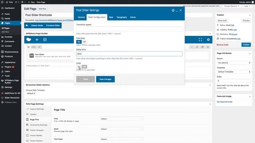
Task: Clone this row icon
Action: [202, 47]
